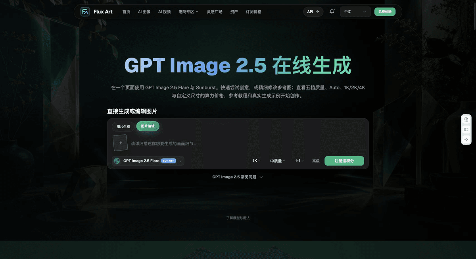Click the arrow icon in the API button
Screen dimensions: 476x259
(317, 12)
